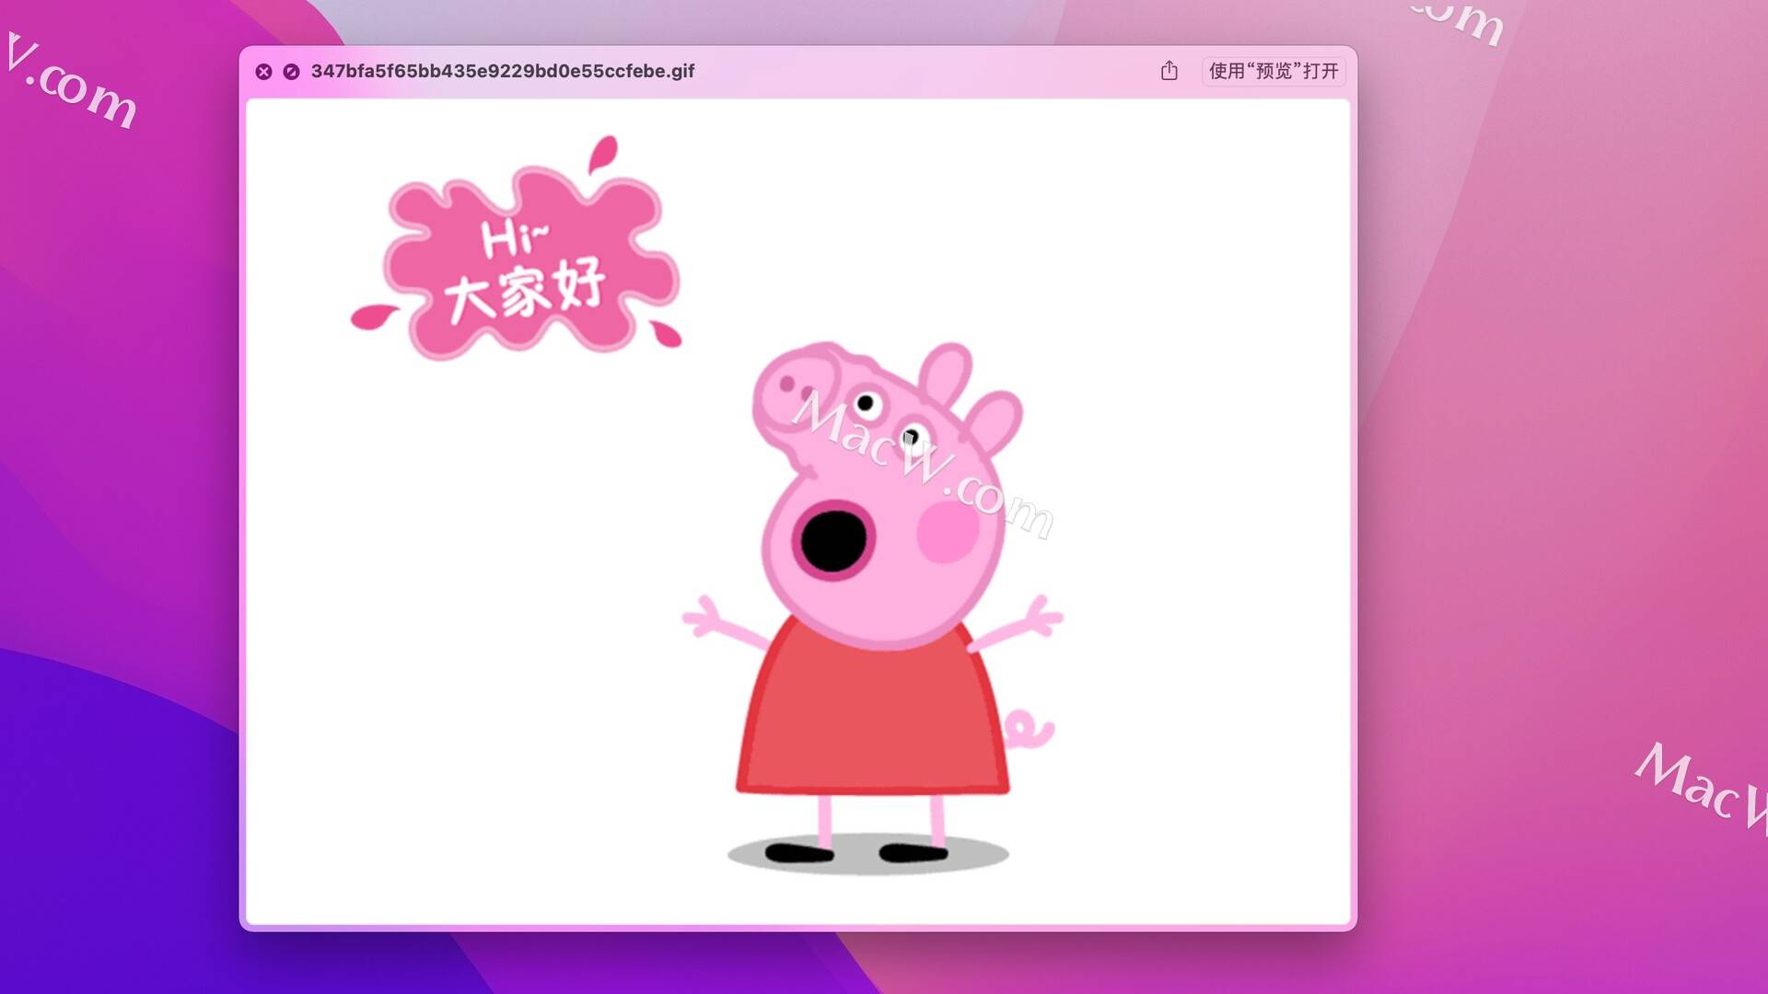Click the share icon in title bar

[1169, 71]
